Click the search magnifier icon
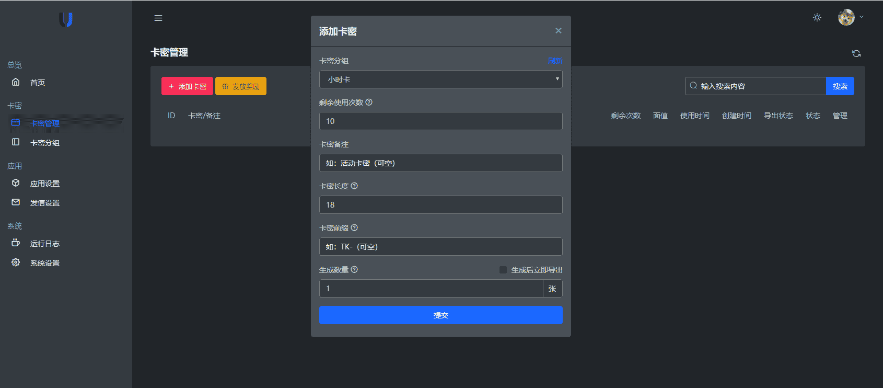The image size is (883, 388). coord(693,86)
